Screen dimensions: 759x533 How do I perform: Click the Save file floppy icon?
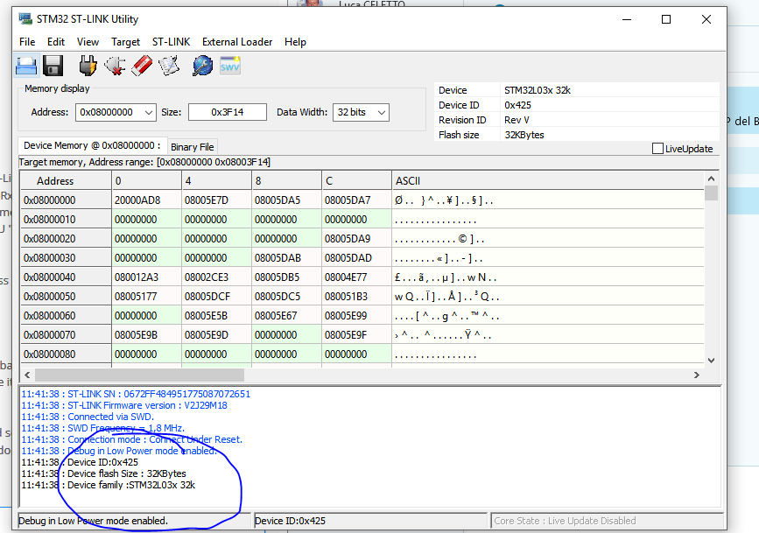pyautogui.click(x=53, y=66)
